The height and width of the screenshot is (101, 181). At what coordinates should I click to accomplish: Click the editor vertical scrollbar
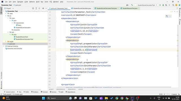tap(178, 46)
